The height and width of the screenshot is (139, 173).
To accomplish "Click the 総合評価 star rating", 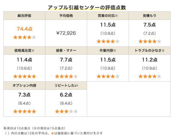I will (x=25, y=37).
